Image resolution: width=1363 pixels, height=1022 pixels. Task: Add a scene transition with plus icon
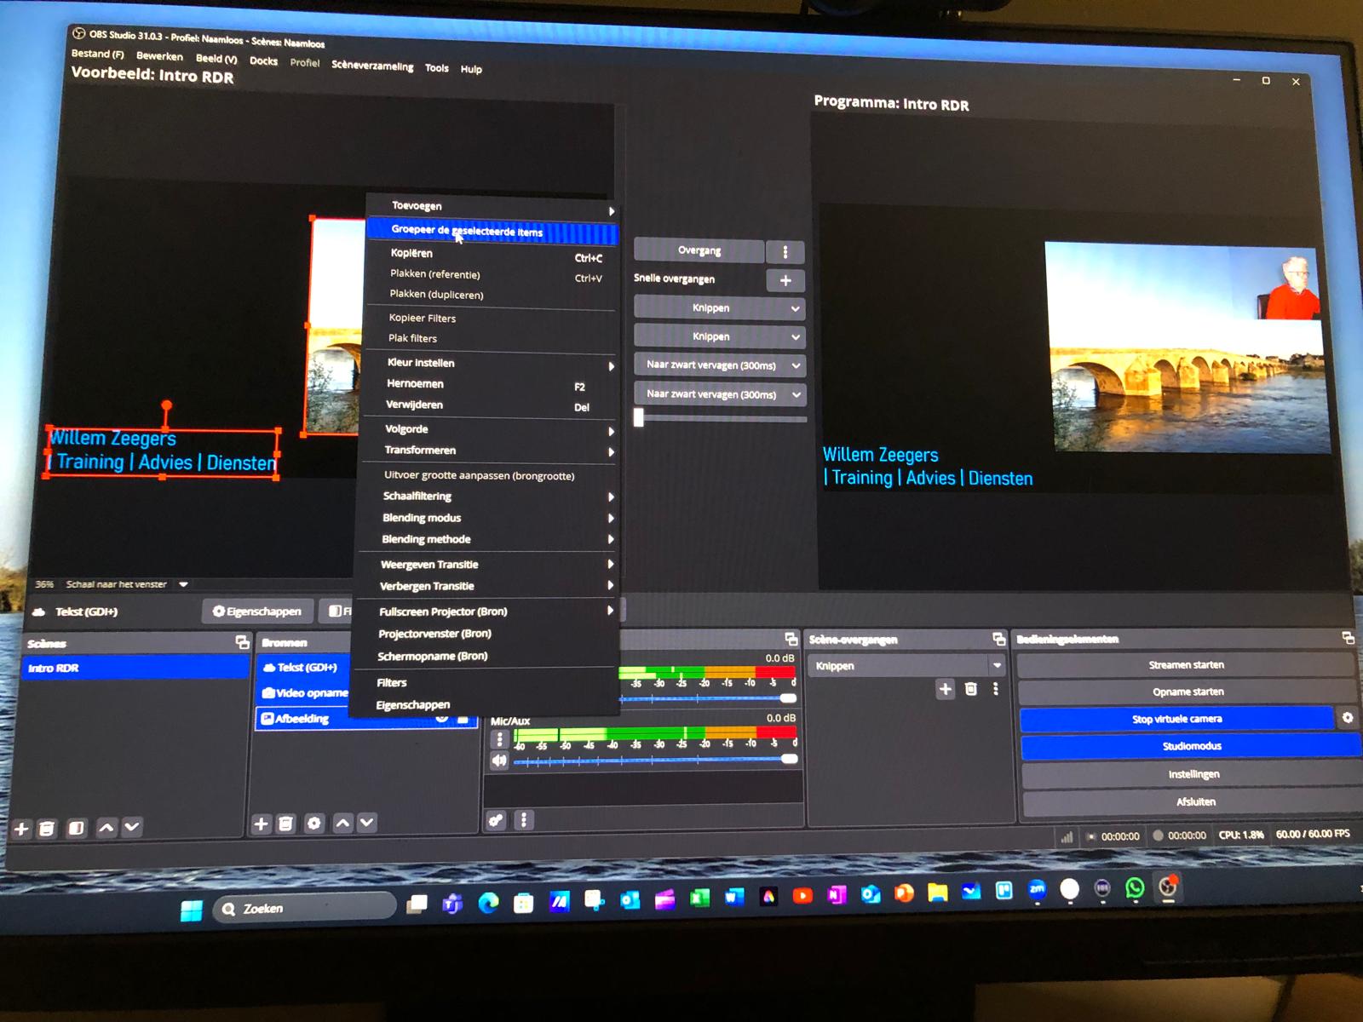tap(946, 689)
